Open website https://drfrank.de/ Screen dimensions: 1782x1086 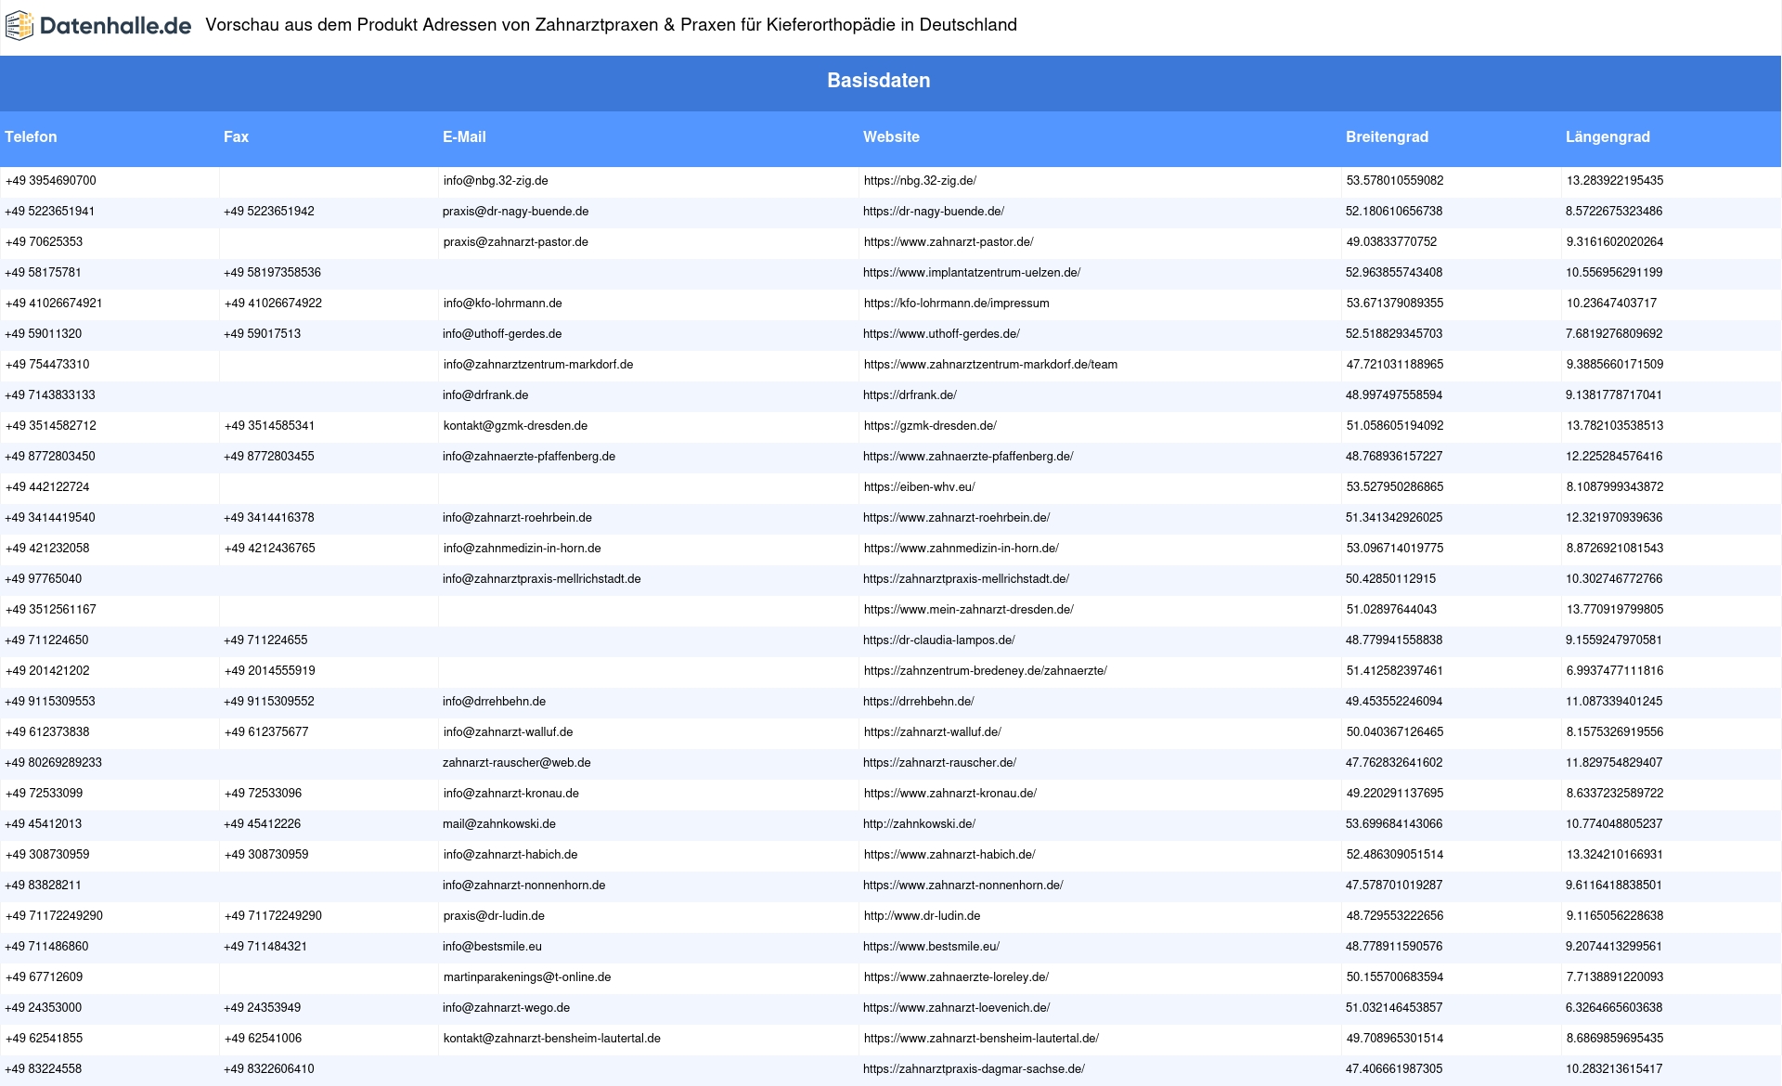point(910,395)
